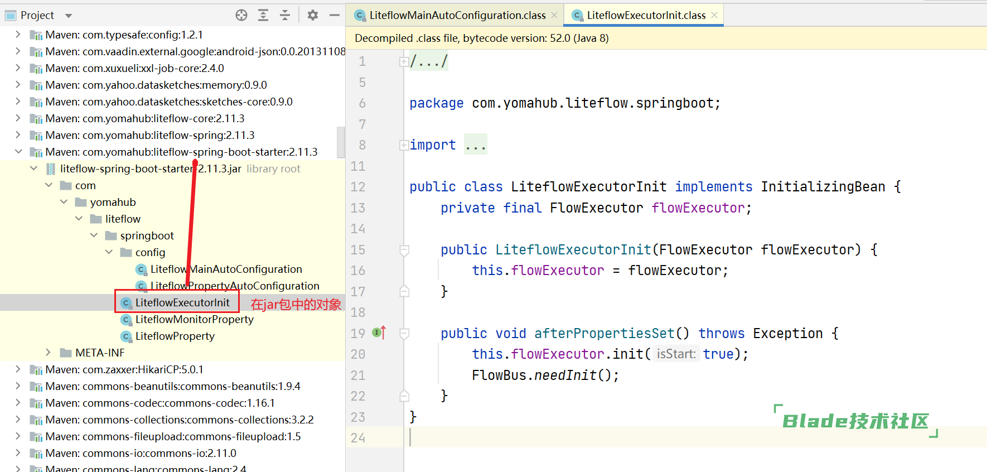
Task: Select LiteflowExecutorInit class in tree
Action: tap(182, 302)
